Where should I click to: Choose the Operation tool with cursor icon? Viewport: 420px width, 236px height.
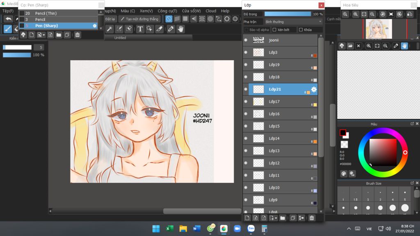[x=149, y=29]
